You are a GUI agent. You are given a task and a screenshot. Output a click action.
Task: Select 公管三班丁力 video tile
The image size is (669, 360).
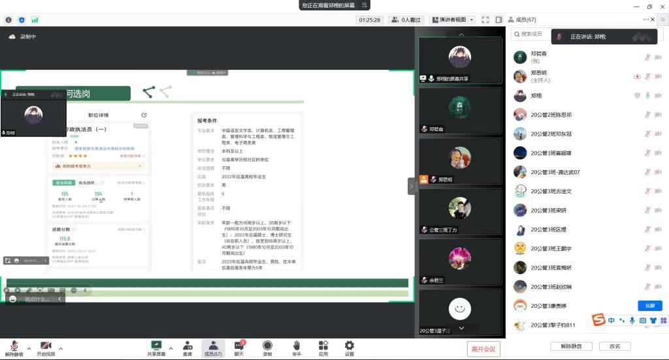[460, 212]
